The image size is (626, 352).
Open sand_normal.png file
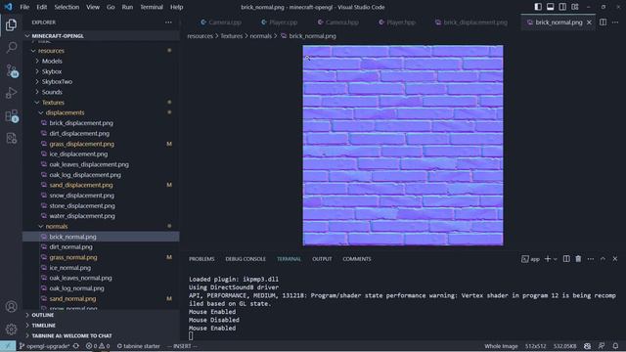pos(101,298)
